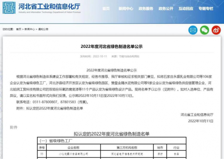Open the 政务公开 navigation menu
This screenshot has height=159, width=224.
166,9
